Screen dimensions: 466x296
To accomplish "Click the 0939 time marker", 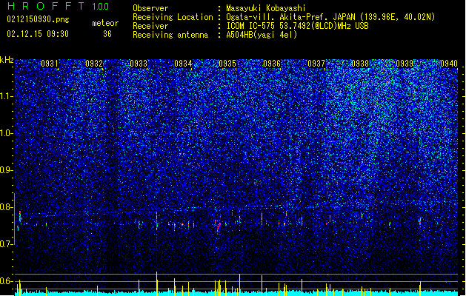I will coord(405,64).
